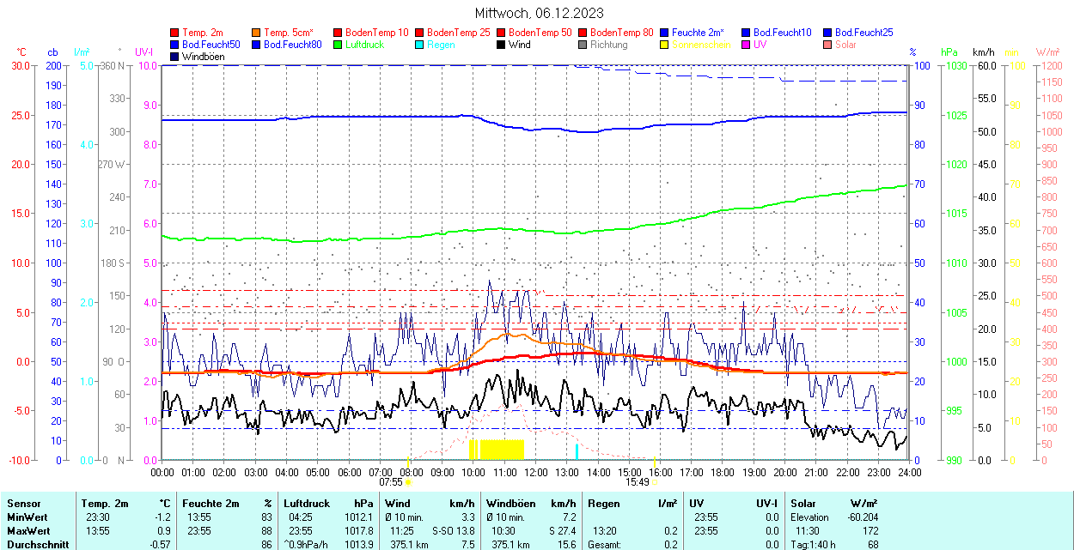Viewport: 1074px width, 550px height.
Task: Click the gray Richtung legend square
Action: pos(583,45)
